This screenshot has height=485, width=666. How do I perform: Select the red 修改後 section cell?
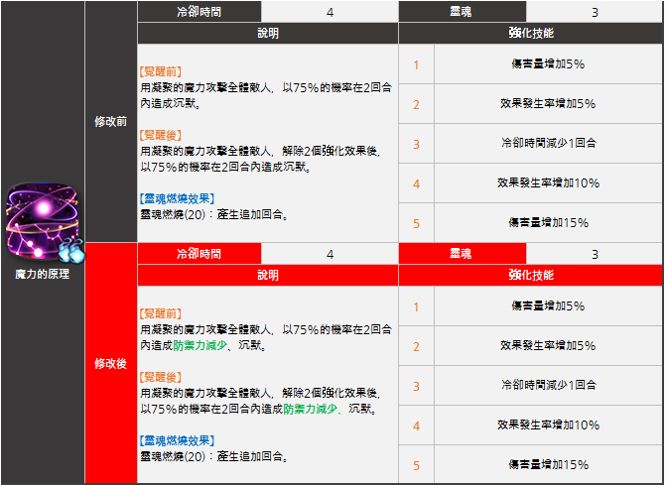click(110, 363)
